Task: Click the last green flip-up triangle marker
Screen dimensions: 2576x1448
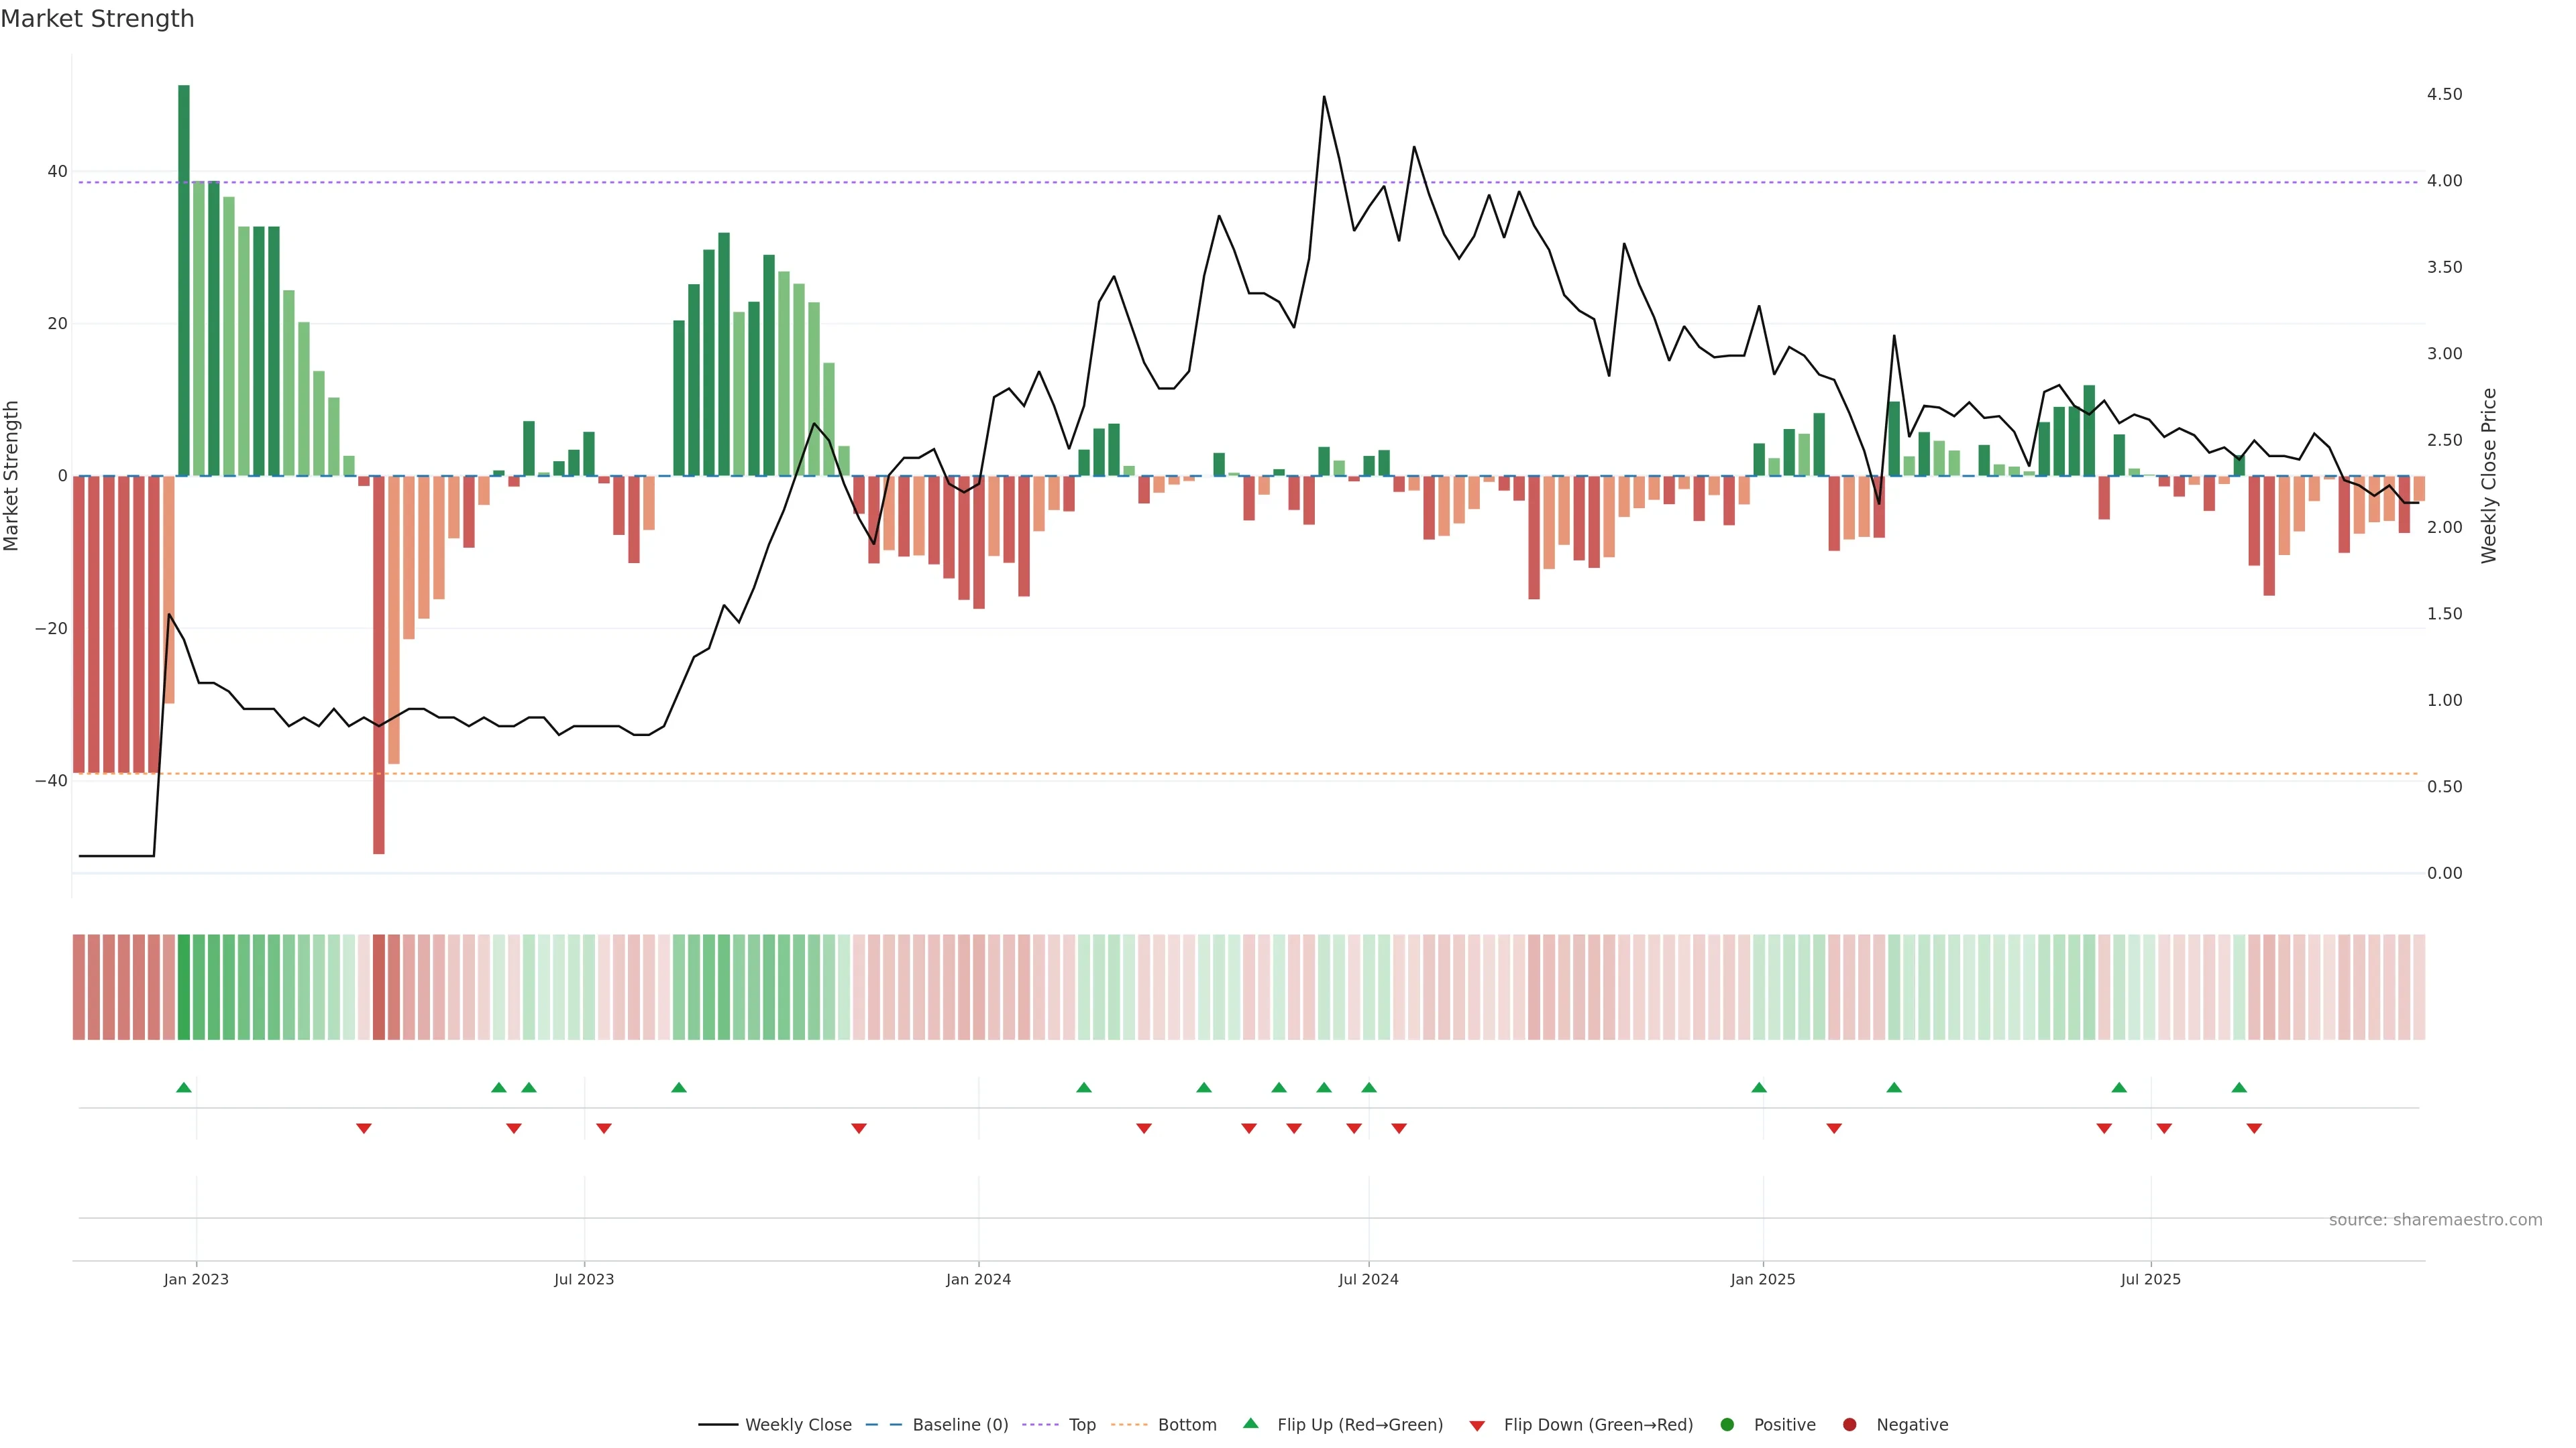Action: click(x=2239, y=1087)
